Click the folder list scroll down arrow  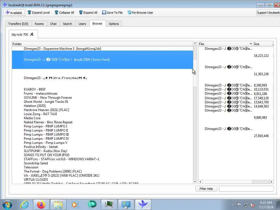(x=195, y=182)
